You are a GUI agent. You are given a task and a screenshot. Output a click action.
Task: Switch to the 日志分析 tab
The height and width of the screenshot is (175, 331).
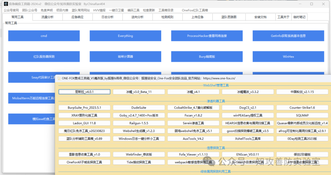(x=108, y=17)
